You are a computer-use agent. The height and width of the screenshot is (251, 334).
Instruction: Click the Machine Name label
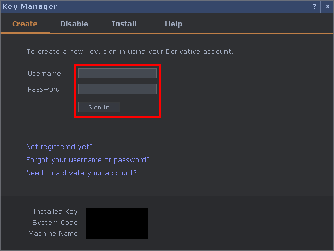point(53,234)
